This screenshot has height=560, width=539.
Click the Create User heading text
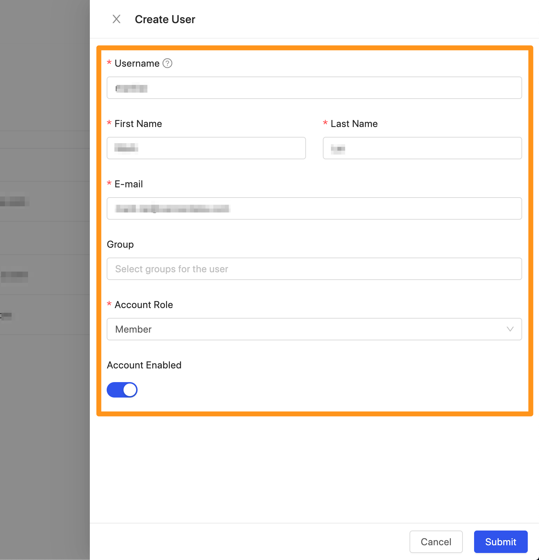(165, 19)
